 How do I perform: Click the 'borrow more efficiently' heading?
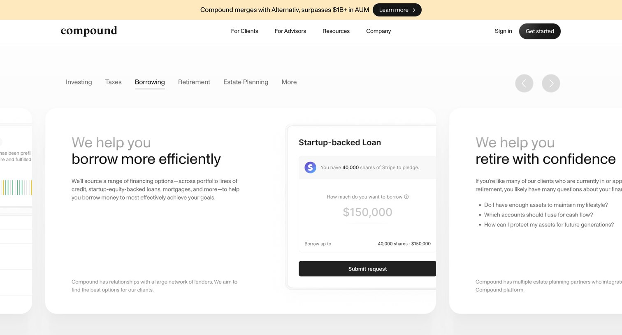click(146, 159)
